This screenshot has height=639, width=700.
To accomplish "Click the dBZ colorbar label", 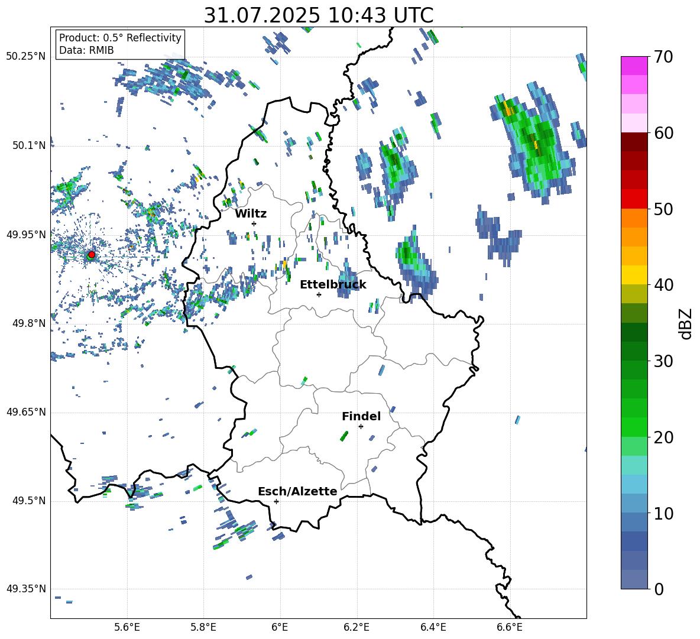I will click(686, 323).
